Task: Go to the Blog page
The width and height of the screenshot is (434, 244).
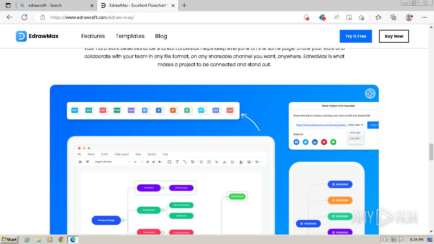Action: pos(161,36)
